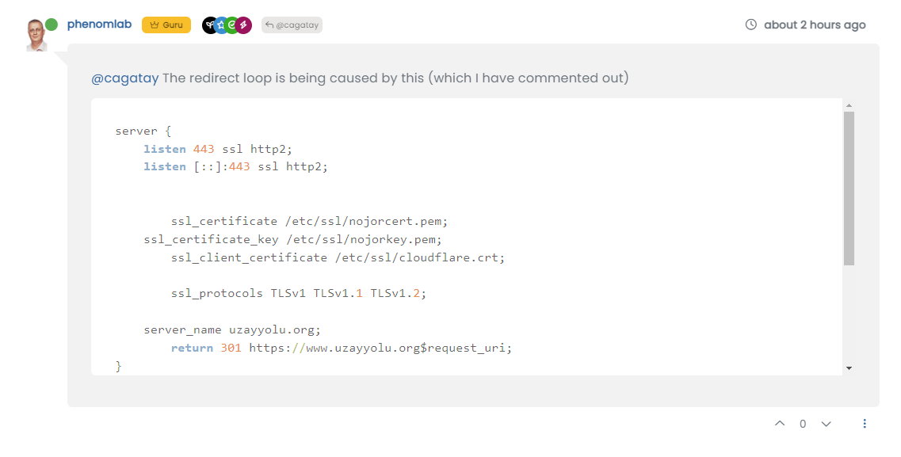Click phenomlab's profile avatar photo
The height and width of the screenshot is (457, 901).
click(x=36, y=35)
